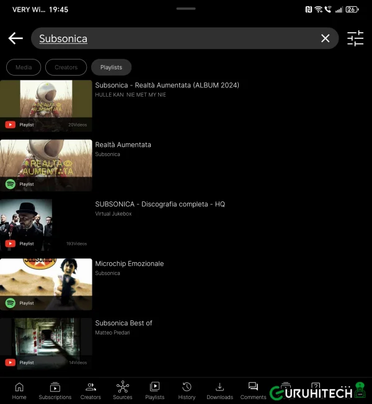Clear the Subsonica search text
Screen dimensions: 372x404
coord(325,38)
